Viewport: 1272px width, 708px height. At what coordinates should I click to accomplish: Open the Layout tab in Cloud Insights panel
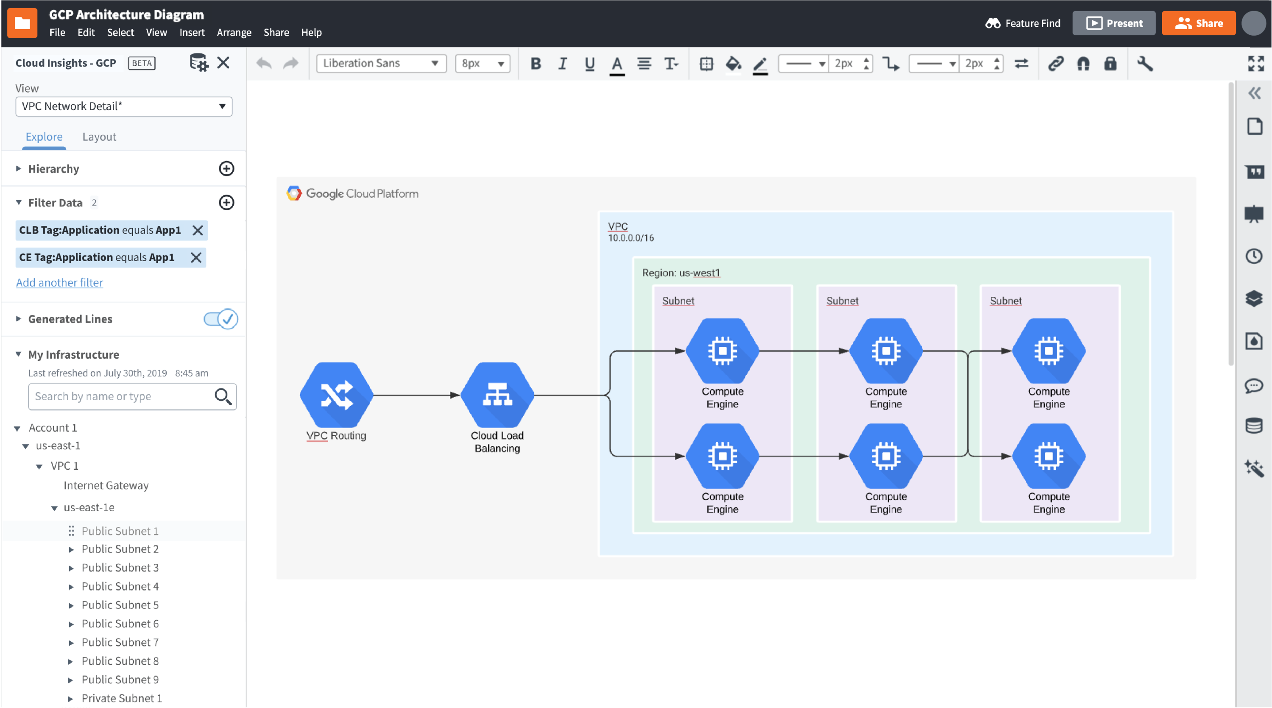click(99, 136)
